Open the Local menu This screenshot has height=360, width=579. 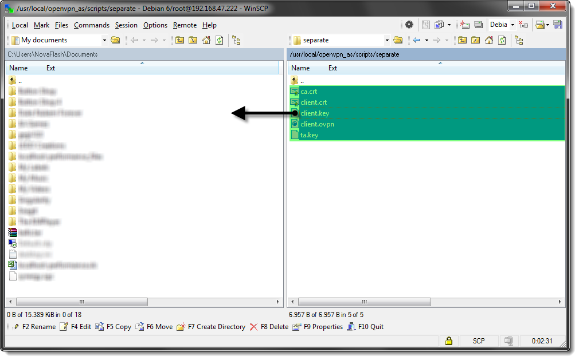point(20,25)
